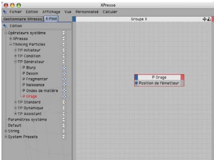The image size is (214, 160).
Task: Expand the TP Standard node
Action: pos(16,102)
